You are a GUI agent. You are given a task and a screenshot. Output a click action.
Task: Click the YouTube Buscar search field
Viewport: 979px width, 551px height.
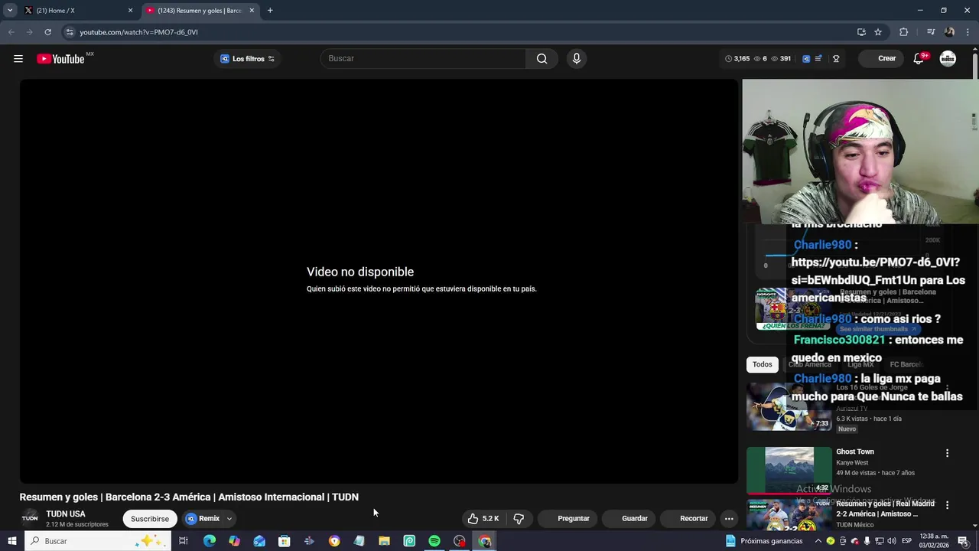click(x=423, y=59)
